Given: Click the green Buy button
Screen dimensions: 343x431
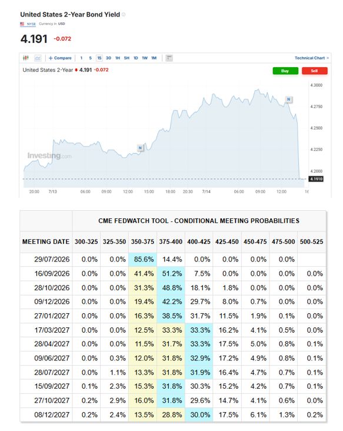Looking at the screenshot, I should tap(285, 71).
